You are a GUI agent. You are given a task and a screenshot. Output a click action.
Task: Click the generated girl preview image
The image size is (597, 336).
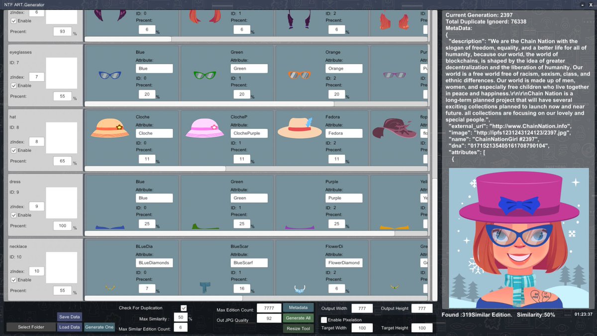[519, 238]
